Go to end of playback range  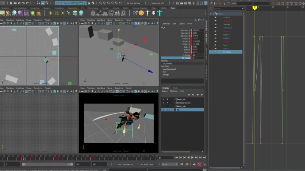pyautogui.click(x=205, y=157)
